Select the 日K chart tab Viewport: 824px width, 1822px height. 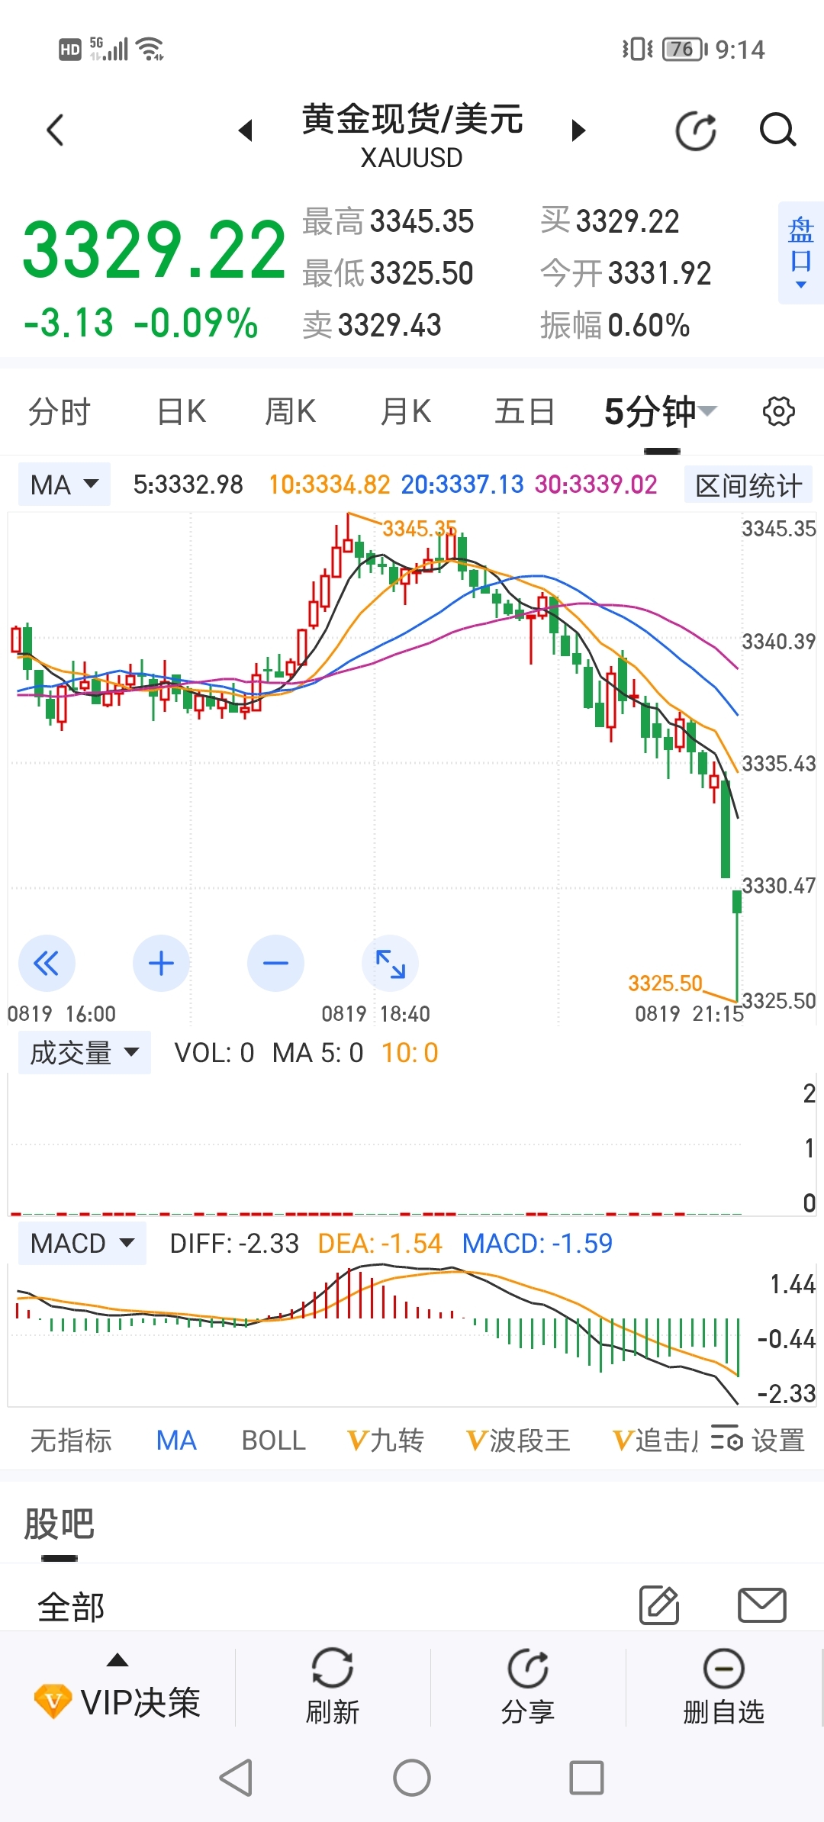click(182, 412)
